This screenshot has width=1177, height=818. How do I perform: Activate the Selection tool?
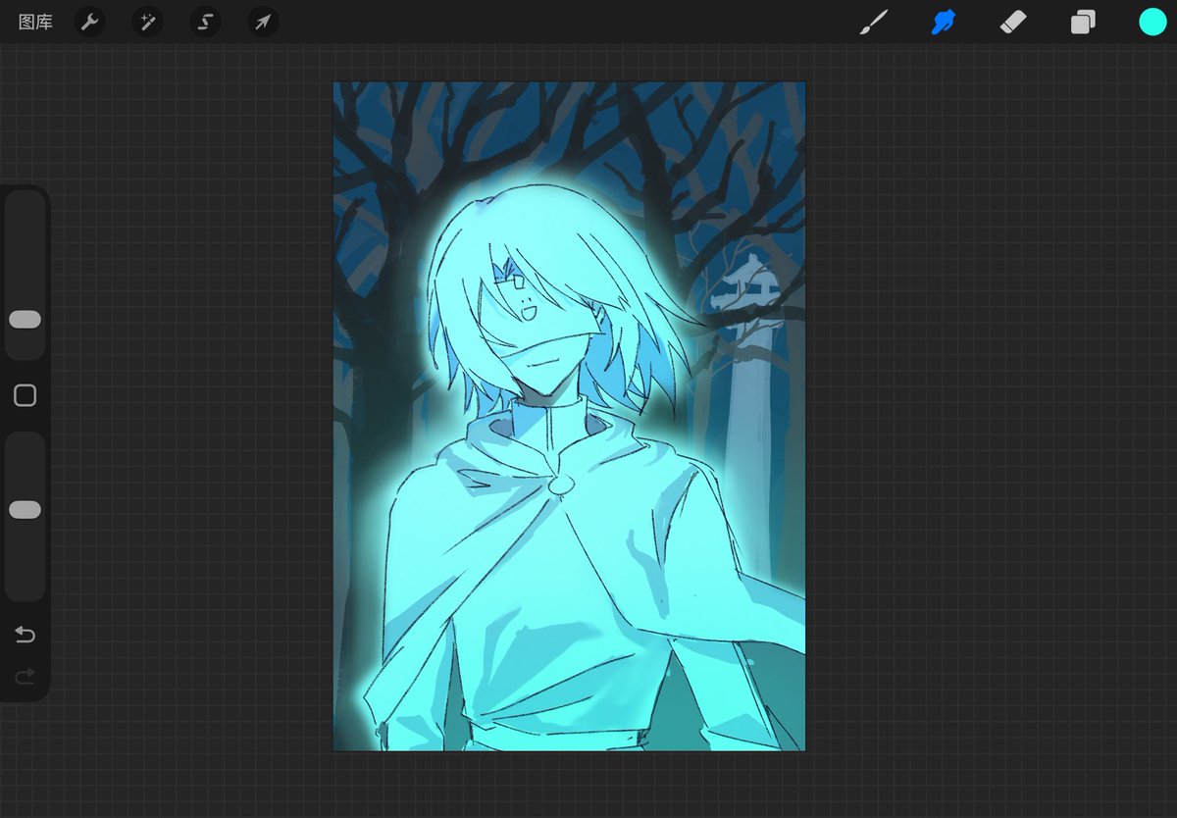204,22
